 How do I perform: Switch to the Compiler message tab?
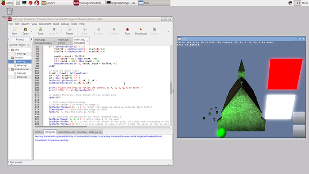pyautogui.click(x=50, y=132)
